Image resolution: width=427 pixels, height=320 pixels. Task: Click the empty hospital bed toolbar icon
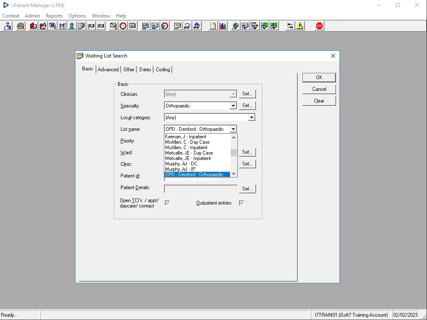pyautogui.click(x=187, y=26)
